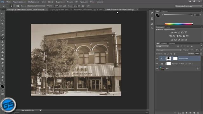Select the Paint Bucket tool in toolbox

point(3,52)
